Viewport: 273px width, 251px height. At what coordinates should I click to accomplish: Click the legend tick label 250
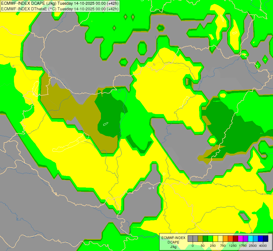[x=213, y=246]
